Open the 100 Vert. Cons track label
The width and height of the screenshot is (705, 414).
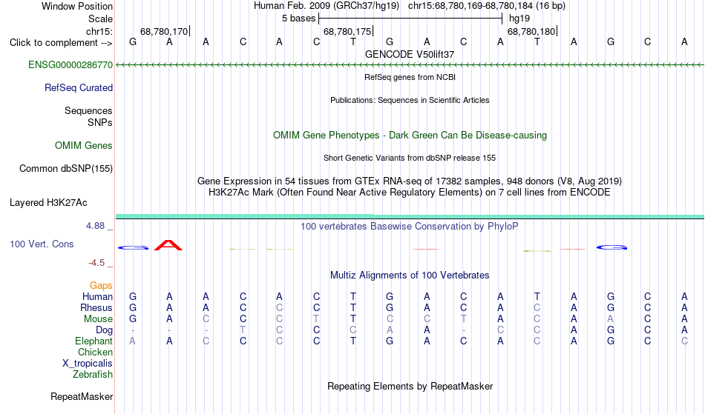pos(42,244)
